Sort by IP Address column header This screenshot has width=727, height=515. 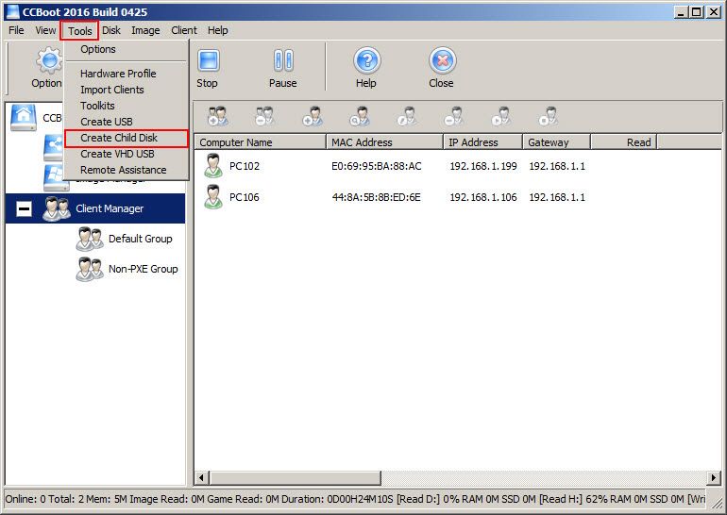click(x=482, y=142)
